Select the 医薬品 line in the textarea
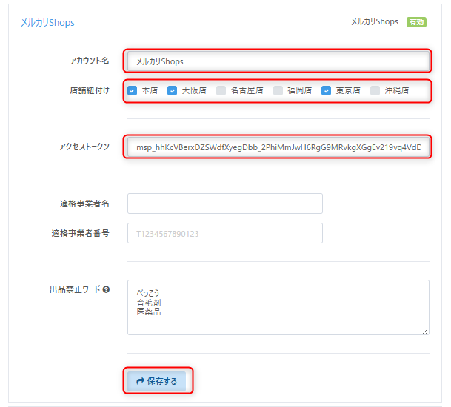This screenshot has height=407, width=451. point(149,312)
